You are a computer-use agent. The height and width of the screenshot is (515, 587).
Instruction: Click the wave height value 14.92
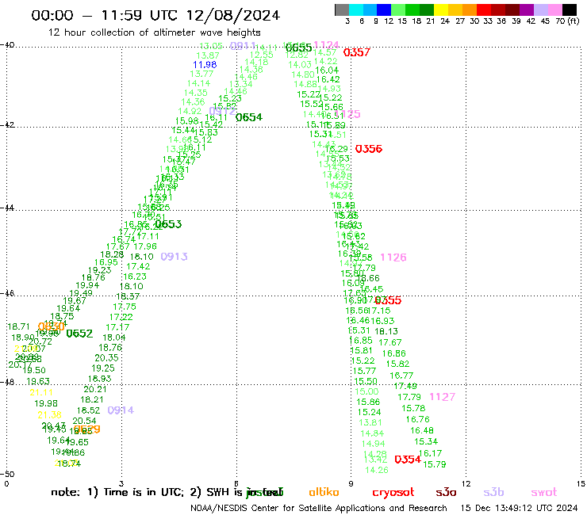click(190, 111)
